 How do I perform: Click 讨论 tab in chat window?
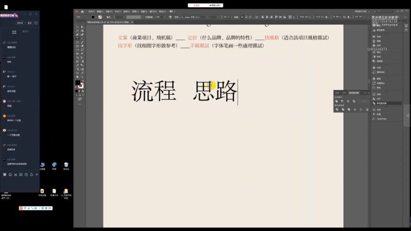(x=14, y=31)
